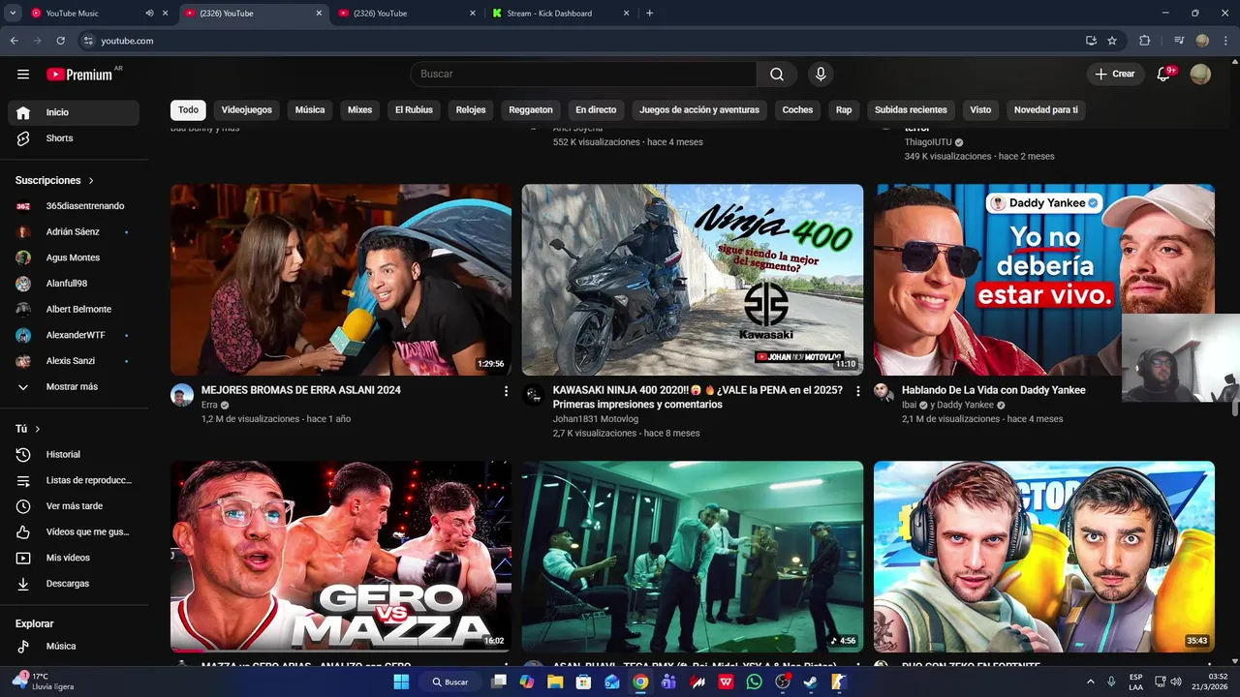Open AlexanderWTF channel subscription
The image size is (1240, 697).
[x=74, y=335]
